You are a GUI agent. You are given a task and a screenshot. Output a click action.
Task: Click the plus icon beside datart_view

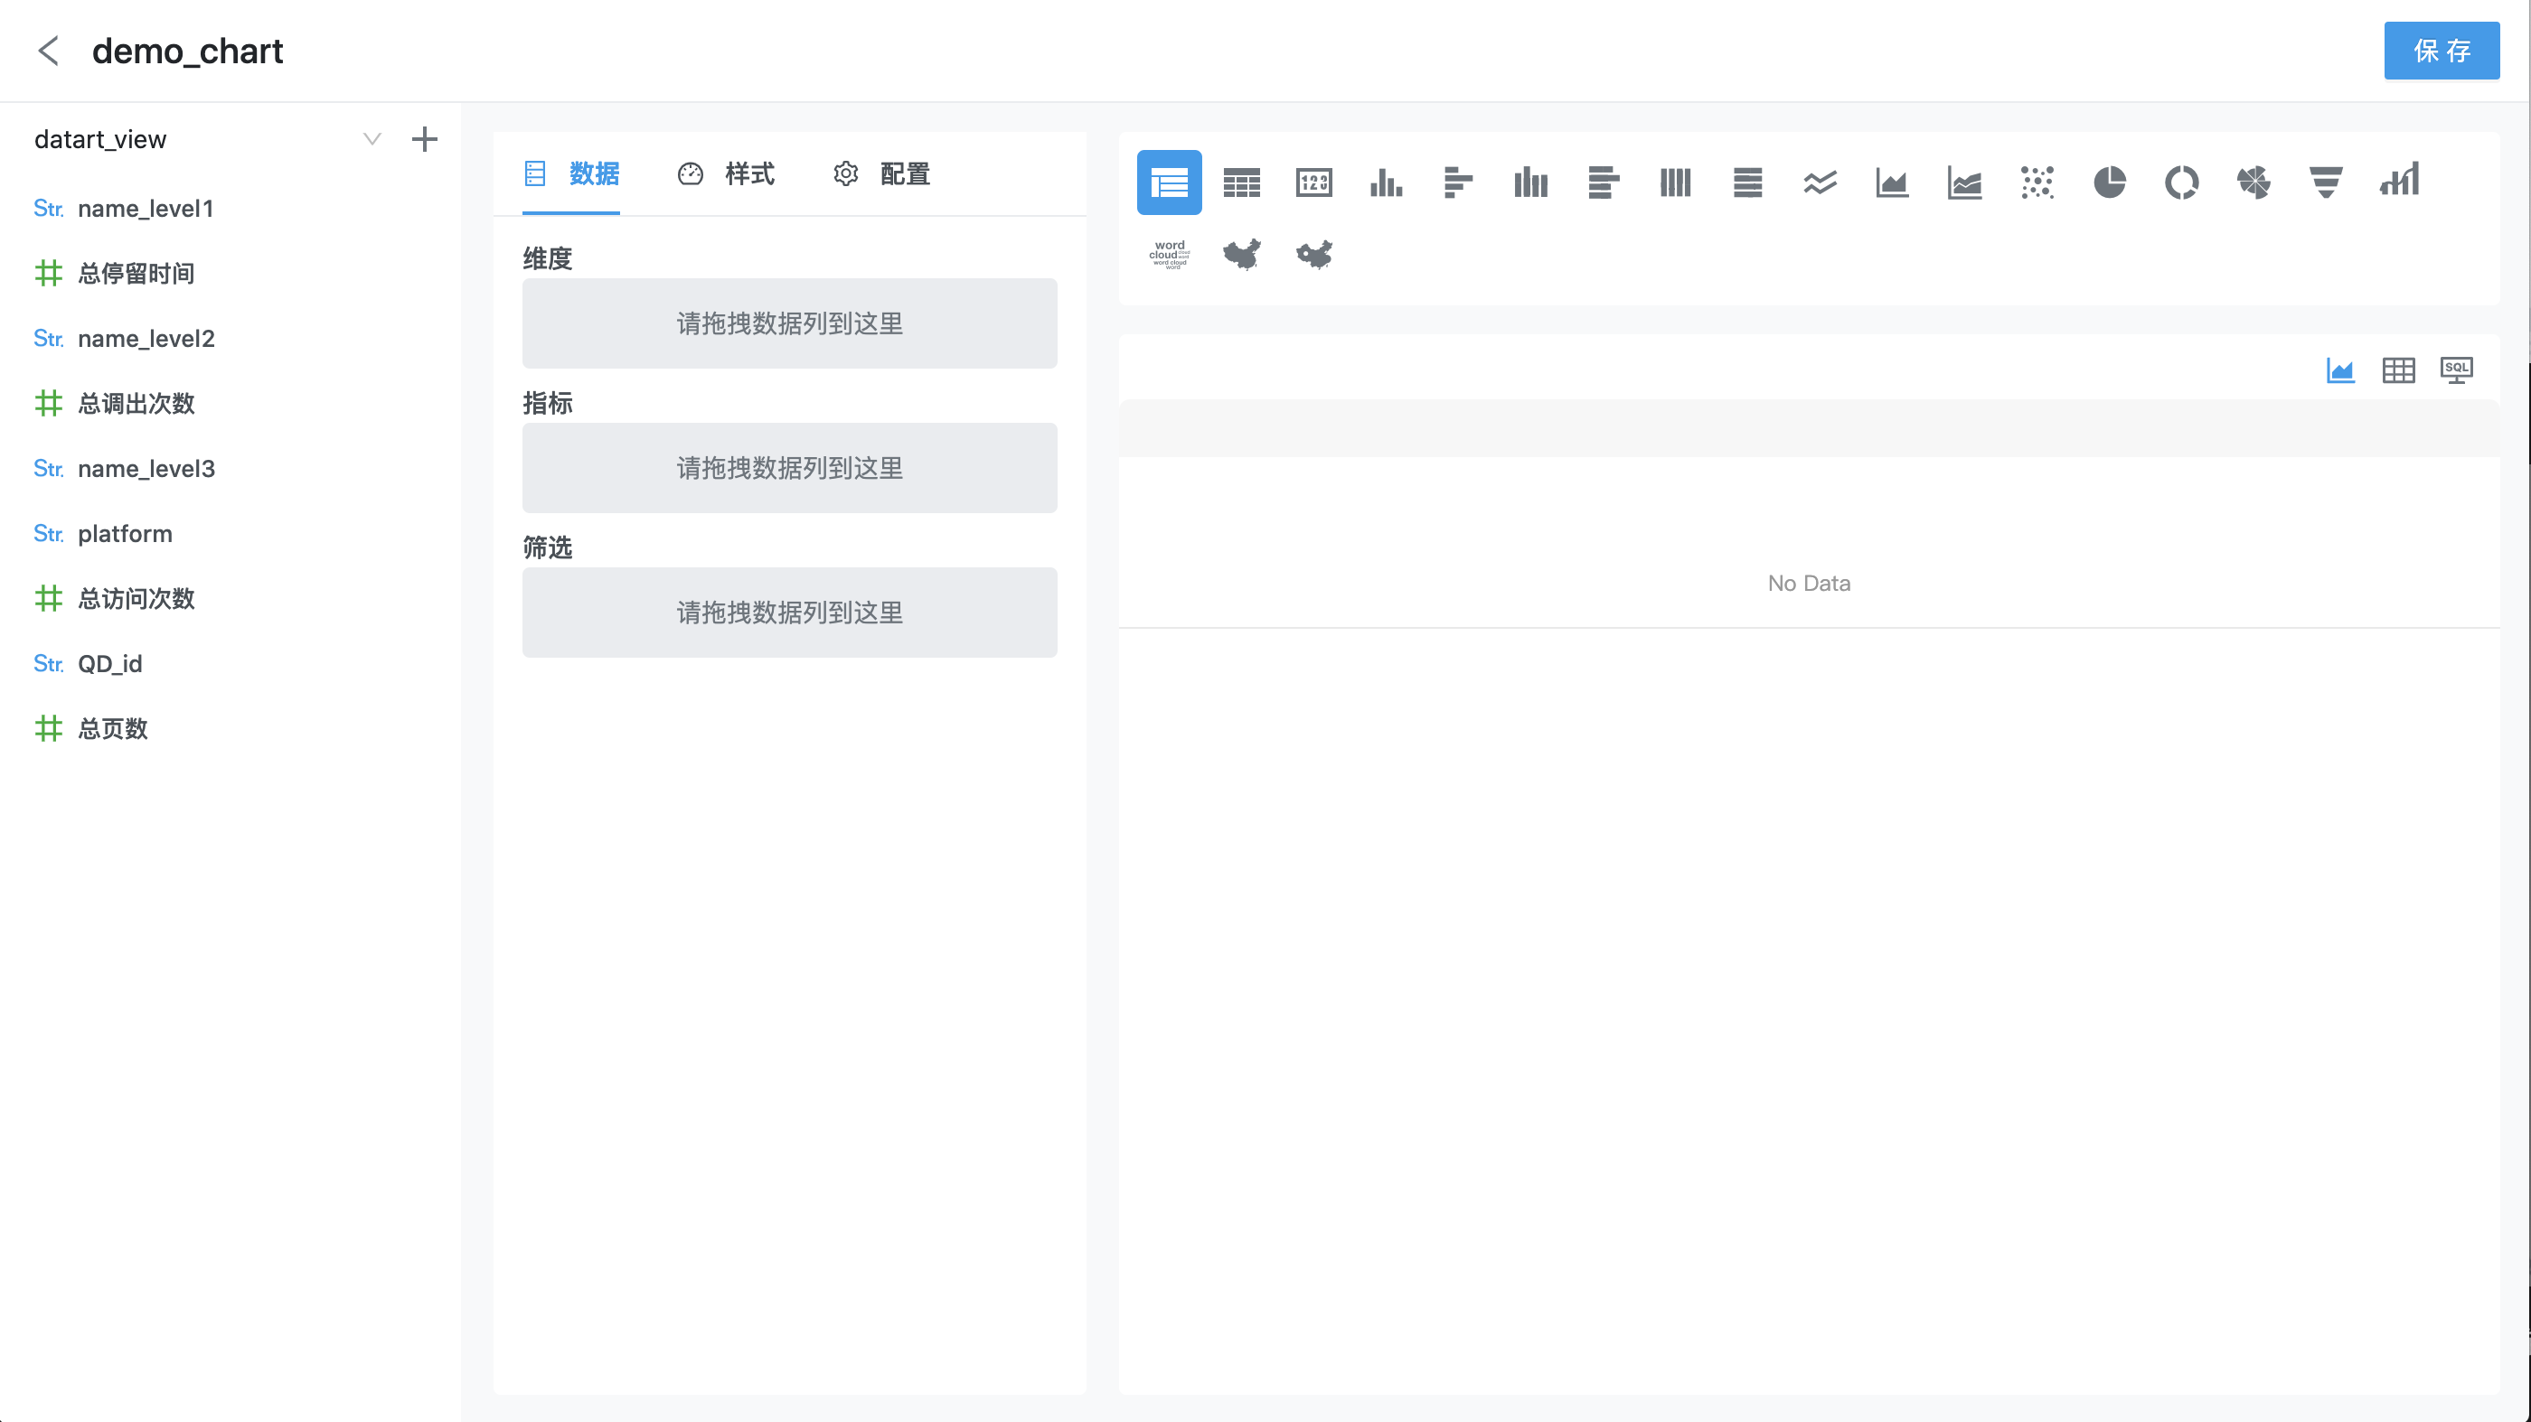click(425, 138)
